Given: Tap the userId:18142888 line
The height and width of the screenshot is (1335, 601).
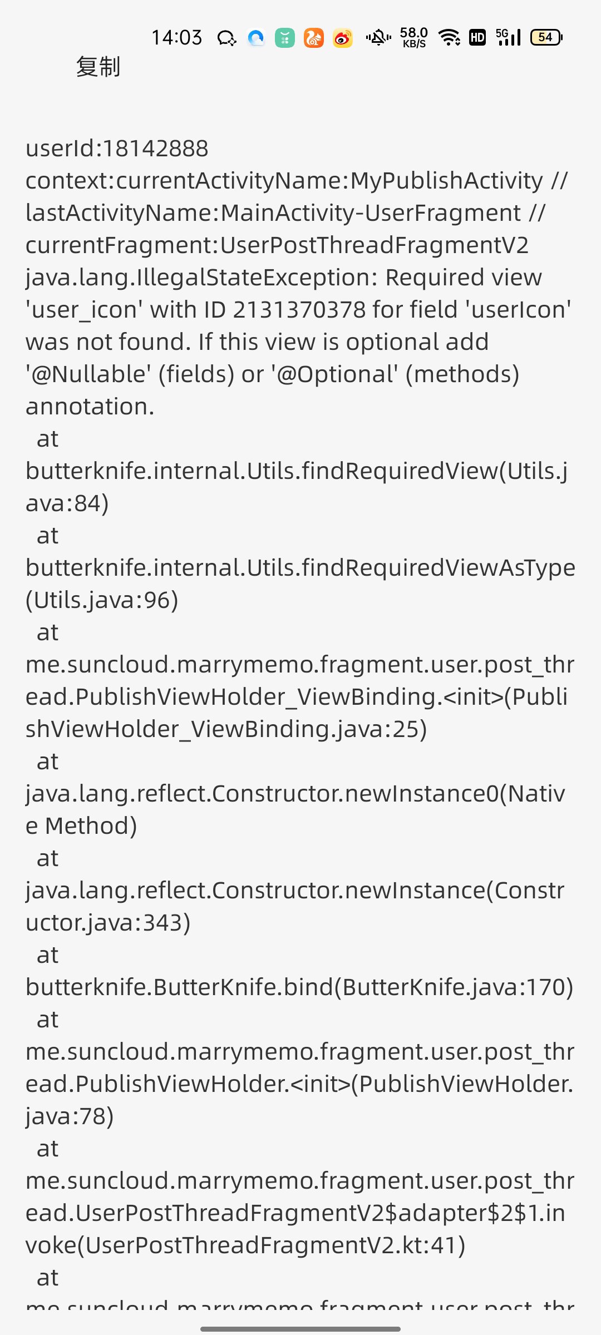Looking at the screenshot, I should pyautogui.click(x=117, y=149).
